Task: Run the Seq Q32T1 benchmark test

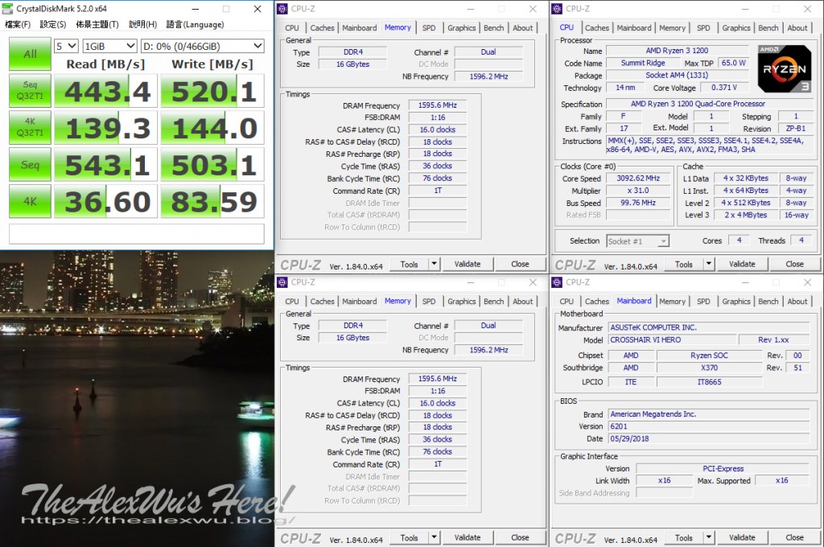Action: point(30,92)
